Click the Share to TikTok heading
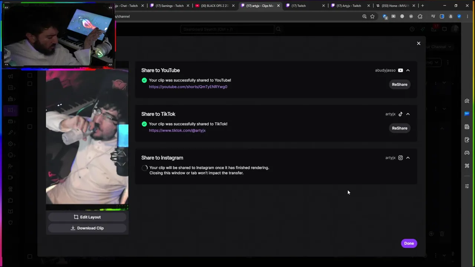475x267 pixels. coord(158,114)
